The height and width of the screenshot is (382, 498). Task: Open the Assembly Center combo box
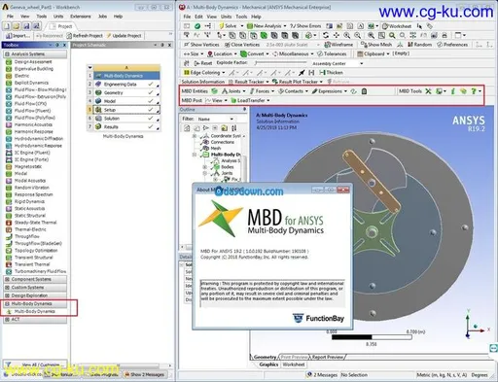tap(338, 63)
